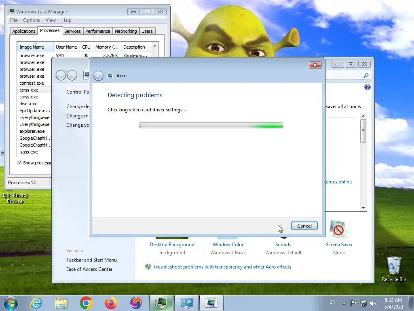Click Task Manager process list scroll up arrow
The width and height of the screenshot is (414, 311).
[155, 46]
